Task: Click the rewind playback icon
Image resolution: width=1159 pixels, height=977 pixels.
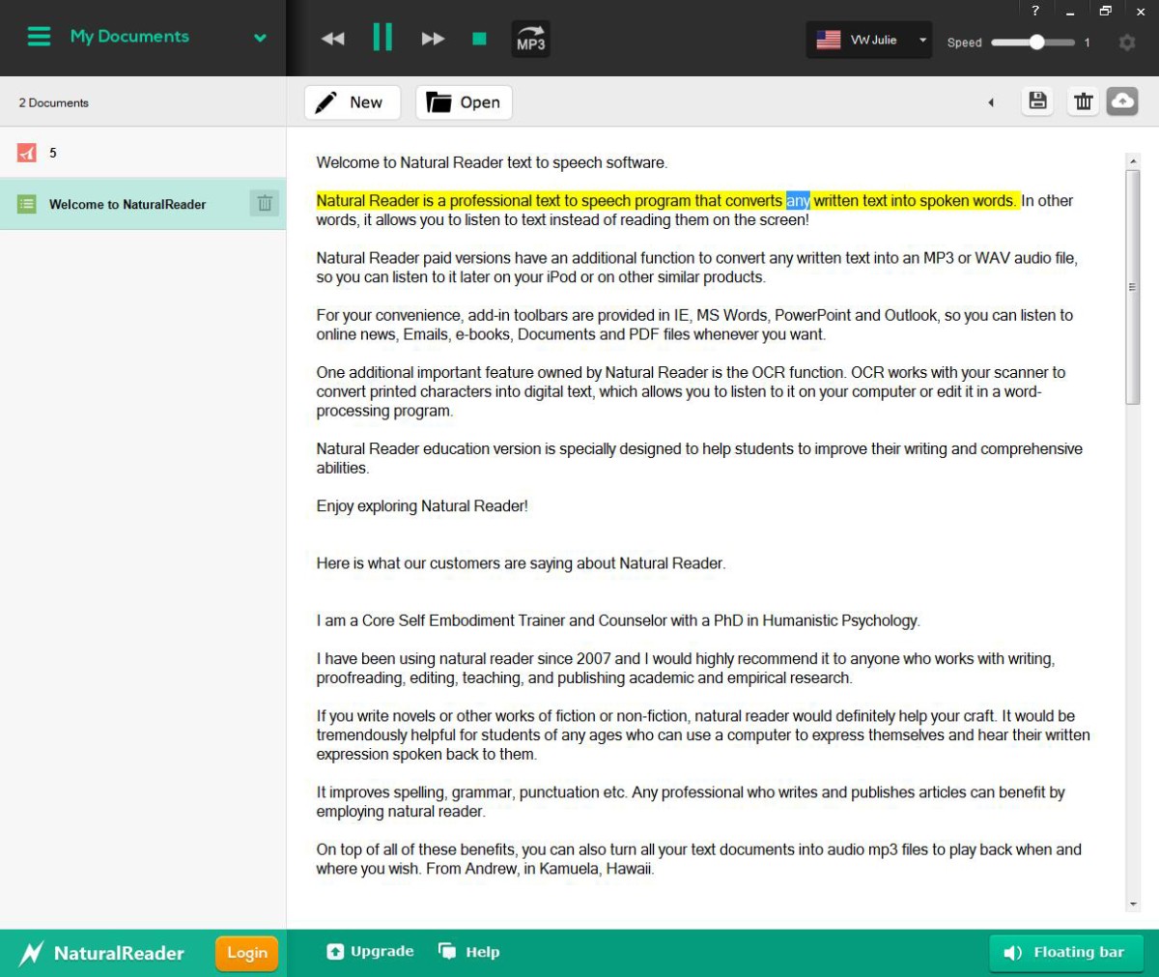Action: click(332, 38)
